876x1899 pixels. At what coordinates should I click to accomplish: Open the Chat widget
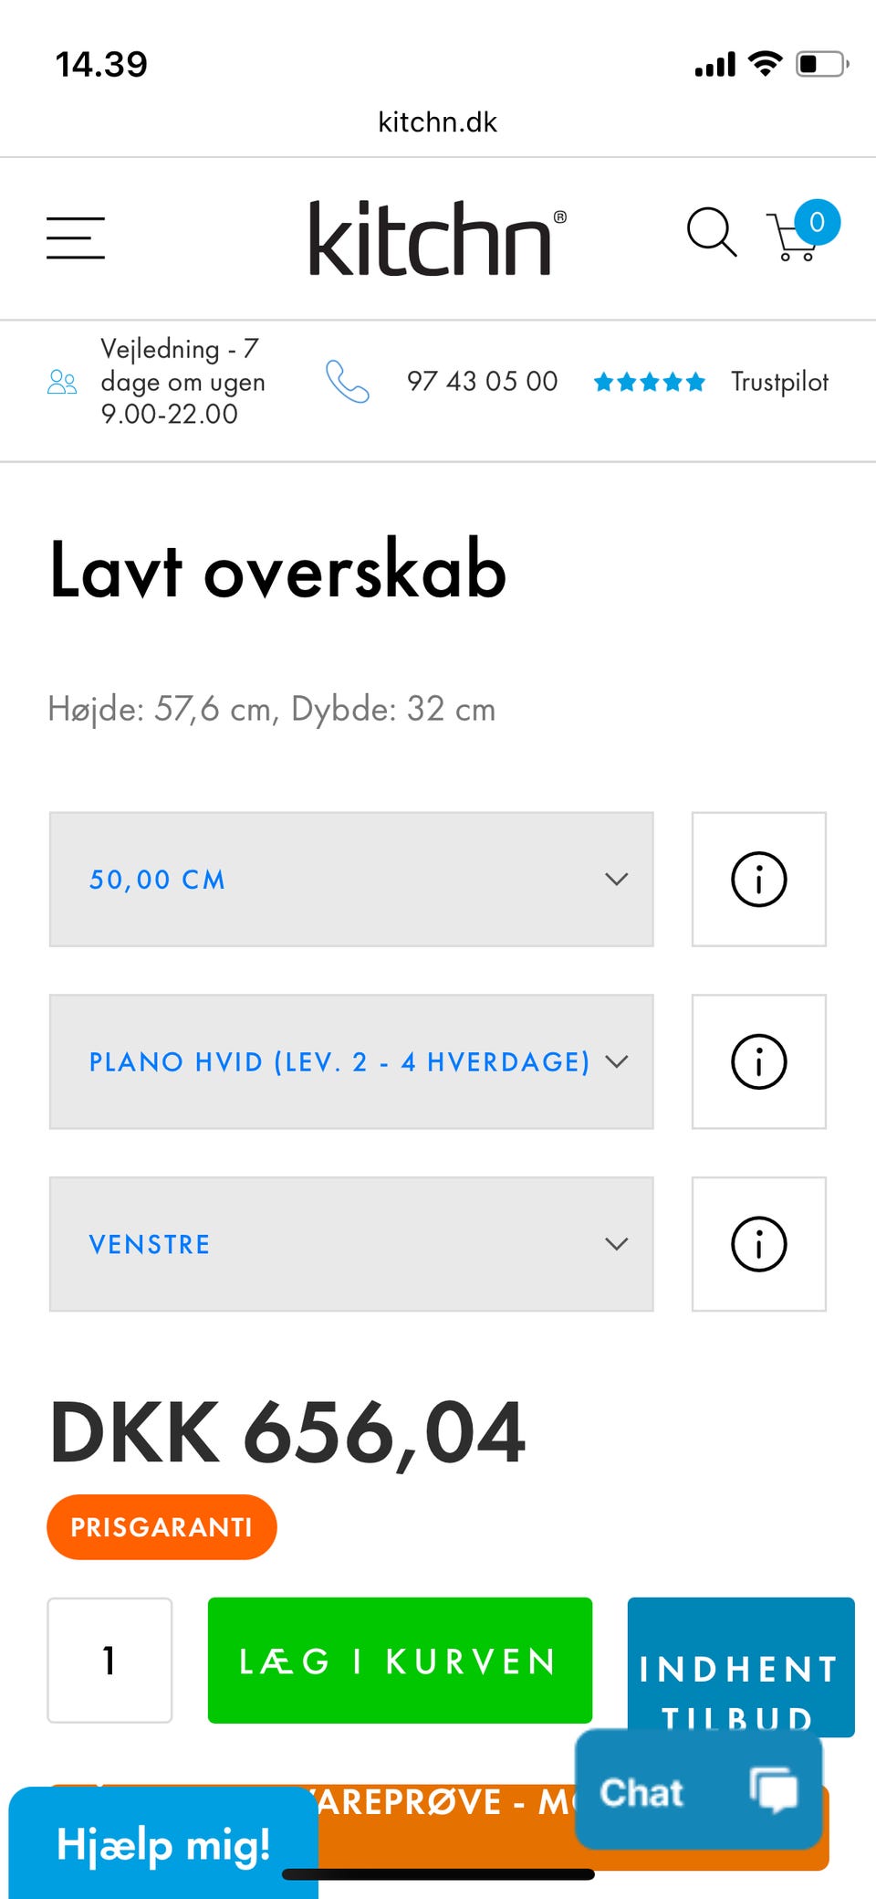pyautogui.click(x=698, y=1792)
